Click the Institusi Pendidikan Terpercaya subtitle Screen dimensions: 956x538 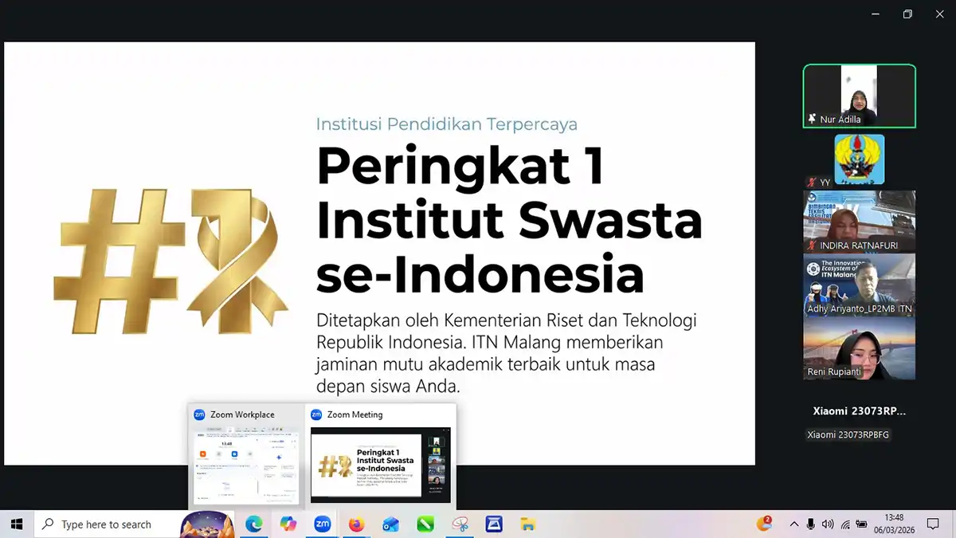click(x=447, y=124)
